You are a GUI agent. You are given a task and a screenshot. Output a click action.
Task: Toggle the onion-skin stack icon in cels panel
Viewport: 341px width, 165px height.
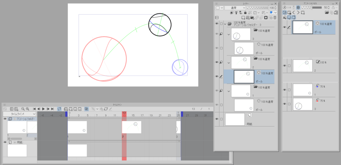pyautogui.click(x=298, y=7)
